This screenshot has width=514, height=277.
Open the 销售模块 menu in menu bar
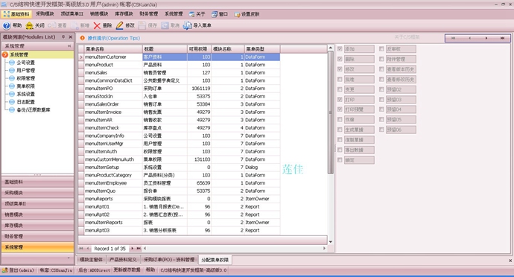coord(99,13)
